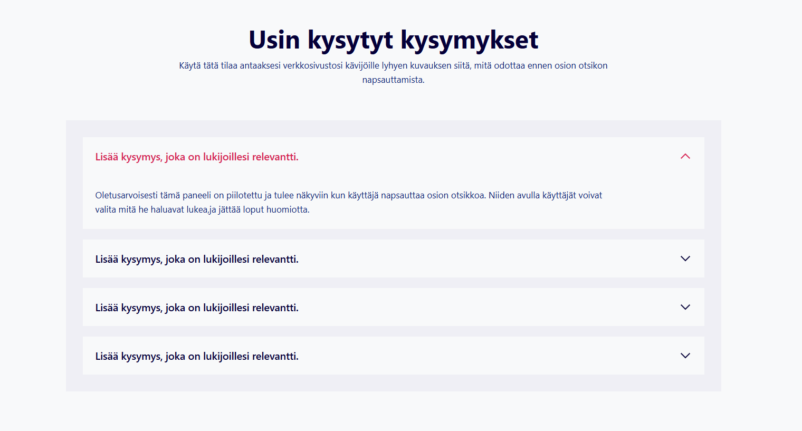Viewport: 802px width, 431px height.
Task: Select the red highlighted question title
Action: (197, 157)
